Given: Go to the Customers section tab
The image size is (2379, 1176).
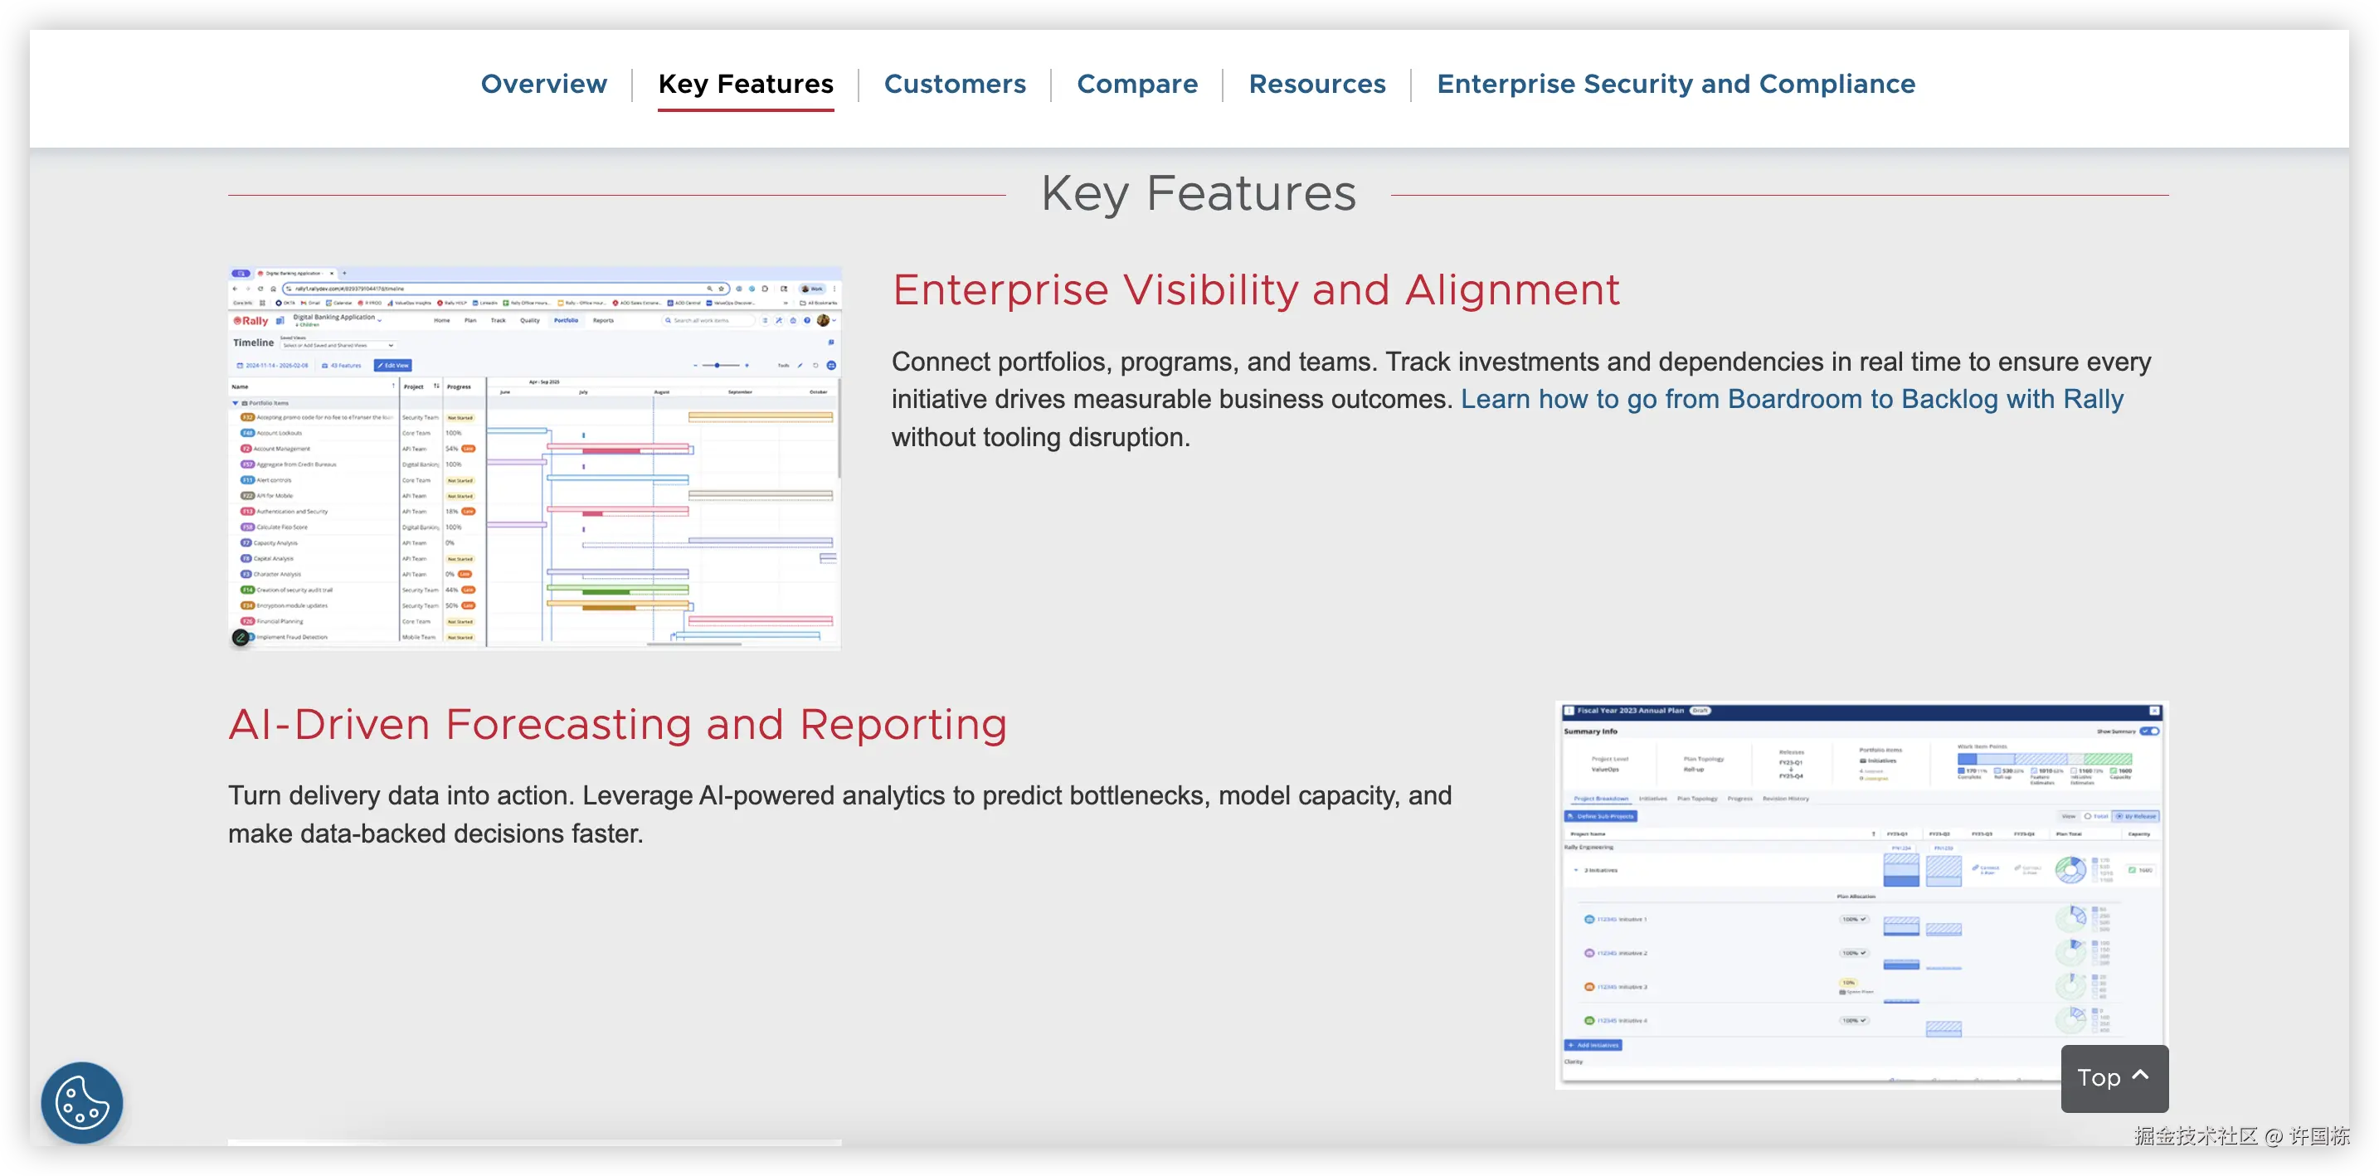Looking at the screenshot, I should [x=954, y=84].
